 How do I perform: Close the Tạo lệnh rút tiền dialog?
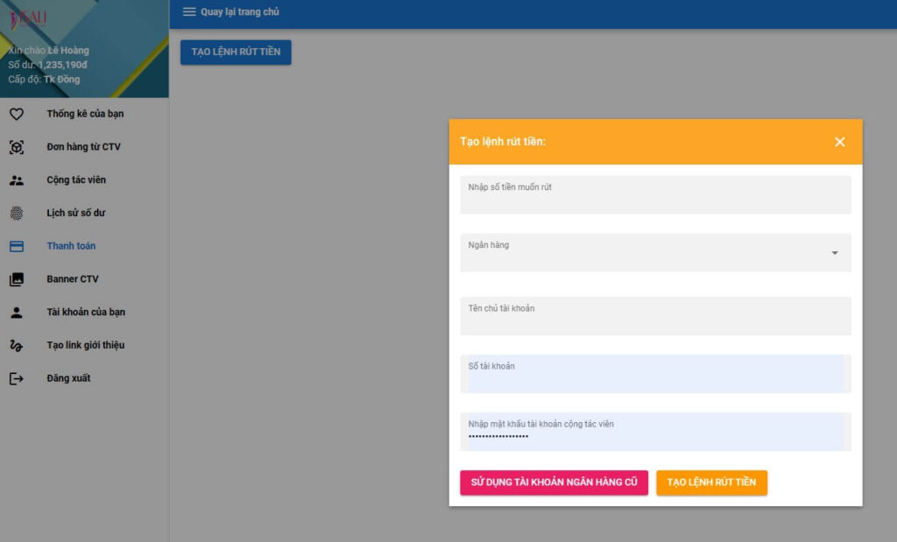(839, 142)
